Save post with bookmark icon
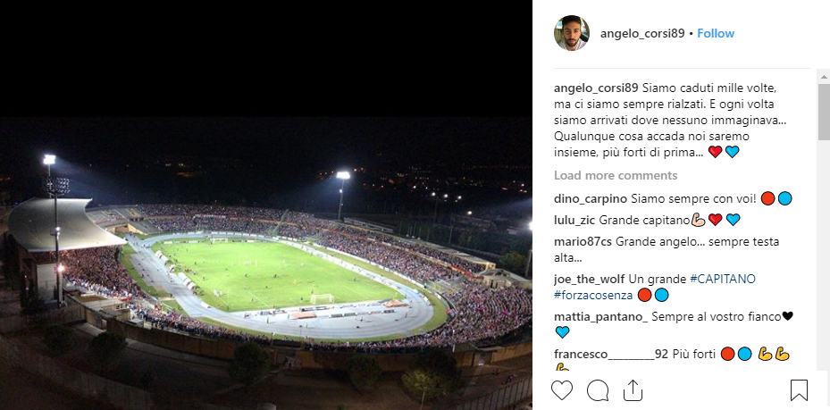This screenshot has width=830, height=410. (x=799, y=390)
